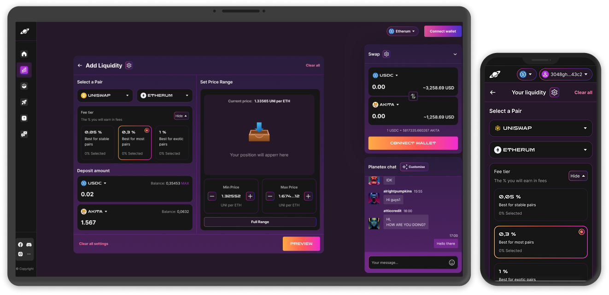Click Clear all on the phone screen
The image size is (609, 295).
point(583,93)
